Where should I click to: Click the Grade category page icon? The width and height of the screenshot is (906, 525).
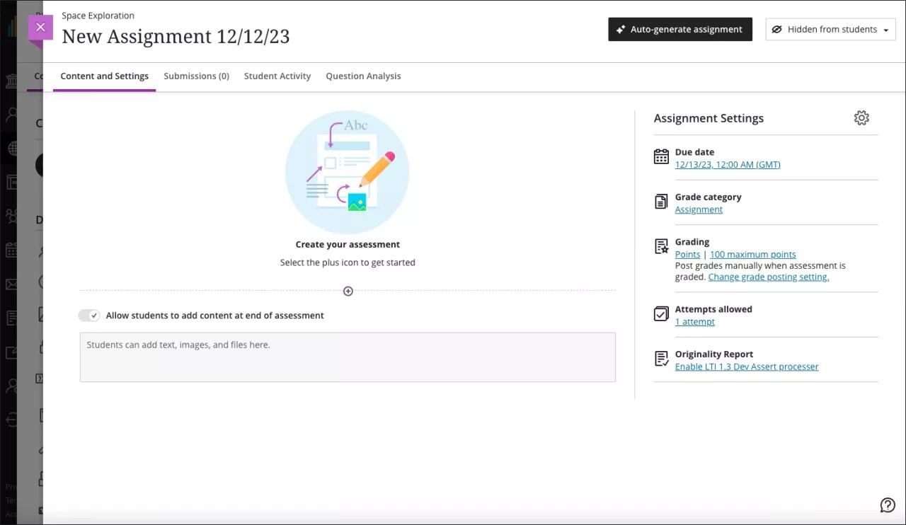click(x=660, y=201)
